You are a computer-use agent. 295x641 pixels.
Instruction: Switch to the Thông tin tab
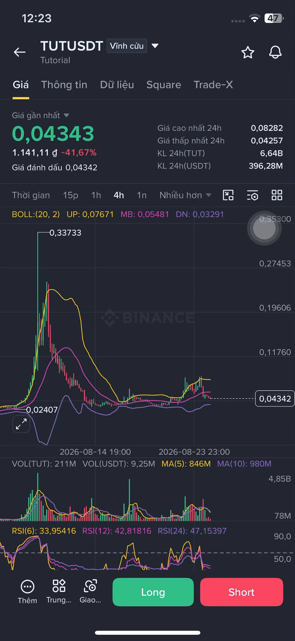pyautogui.click(x=64, y=85)
